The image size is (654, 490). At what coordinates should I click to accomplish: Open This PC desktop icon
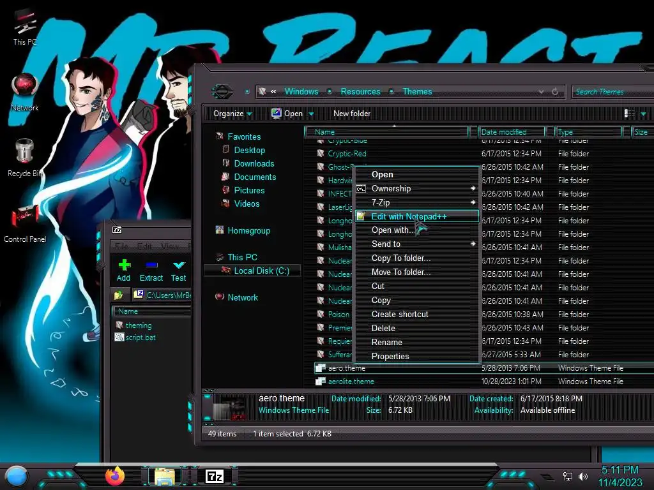click(25, 27)
